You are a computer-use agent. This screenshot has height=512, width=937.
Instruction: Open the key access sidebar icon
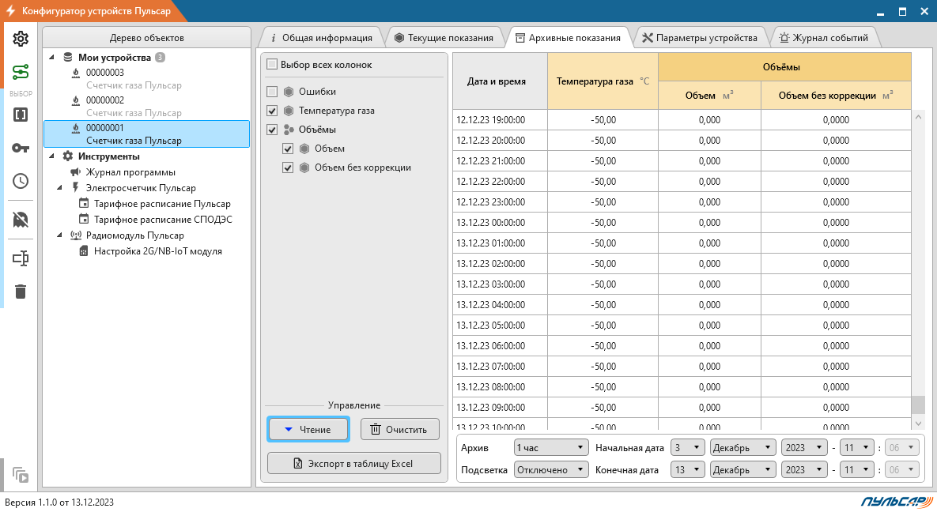[21, 149]
